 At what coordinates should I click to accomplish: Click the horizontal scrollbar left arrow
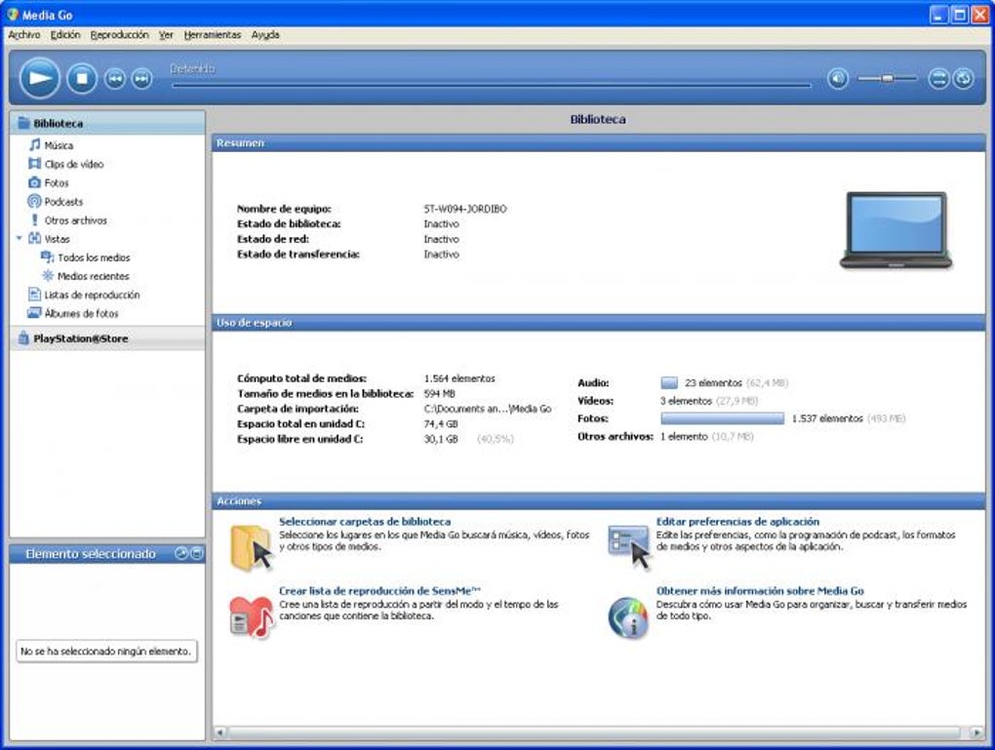coord(219,732)
